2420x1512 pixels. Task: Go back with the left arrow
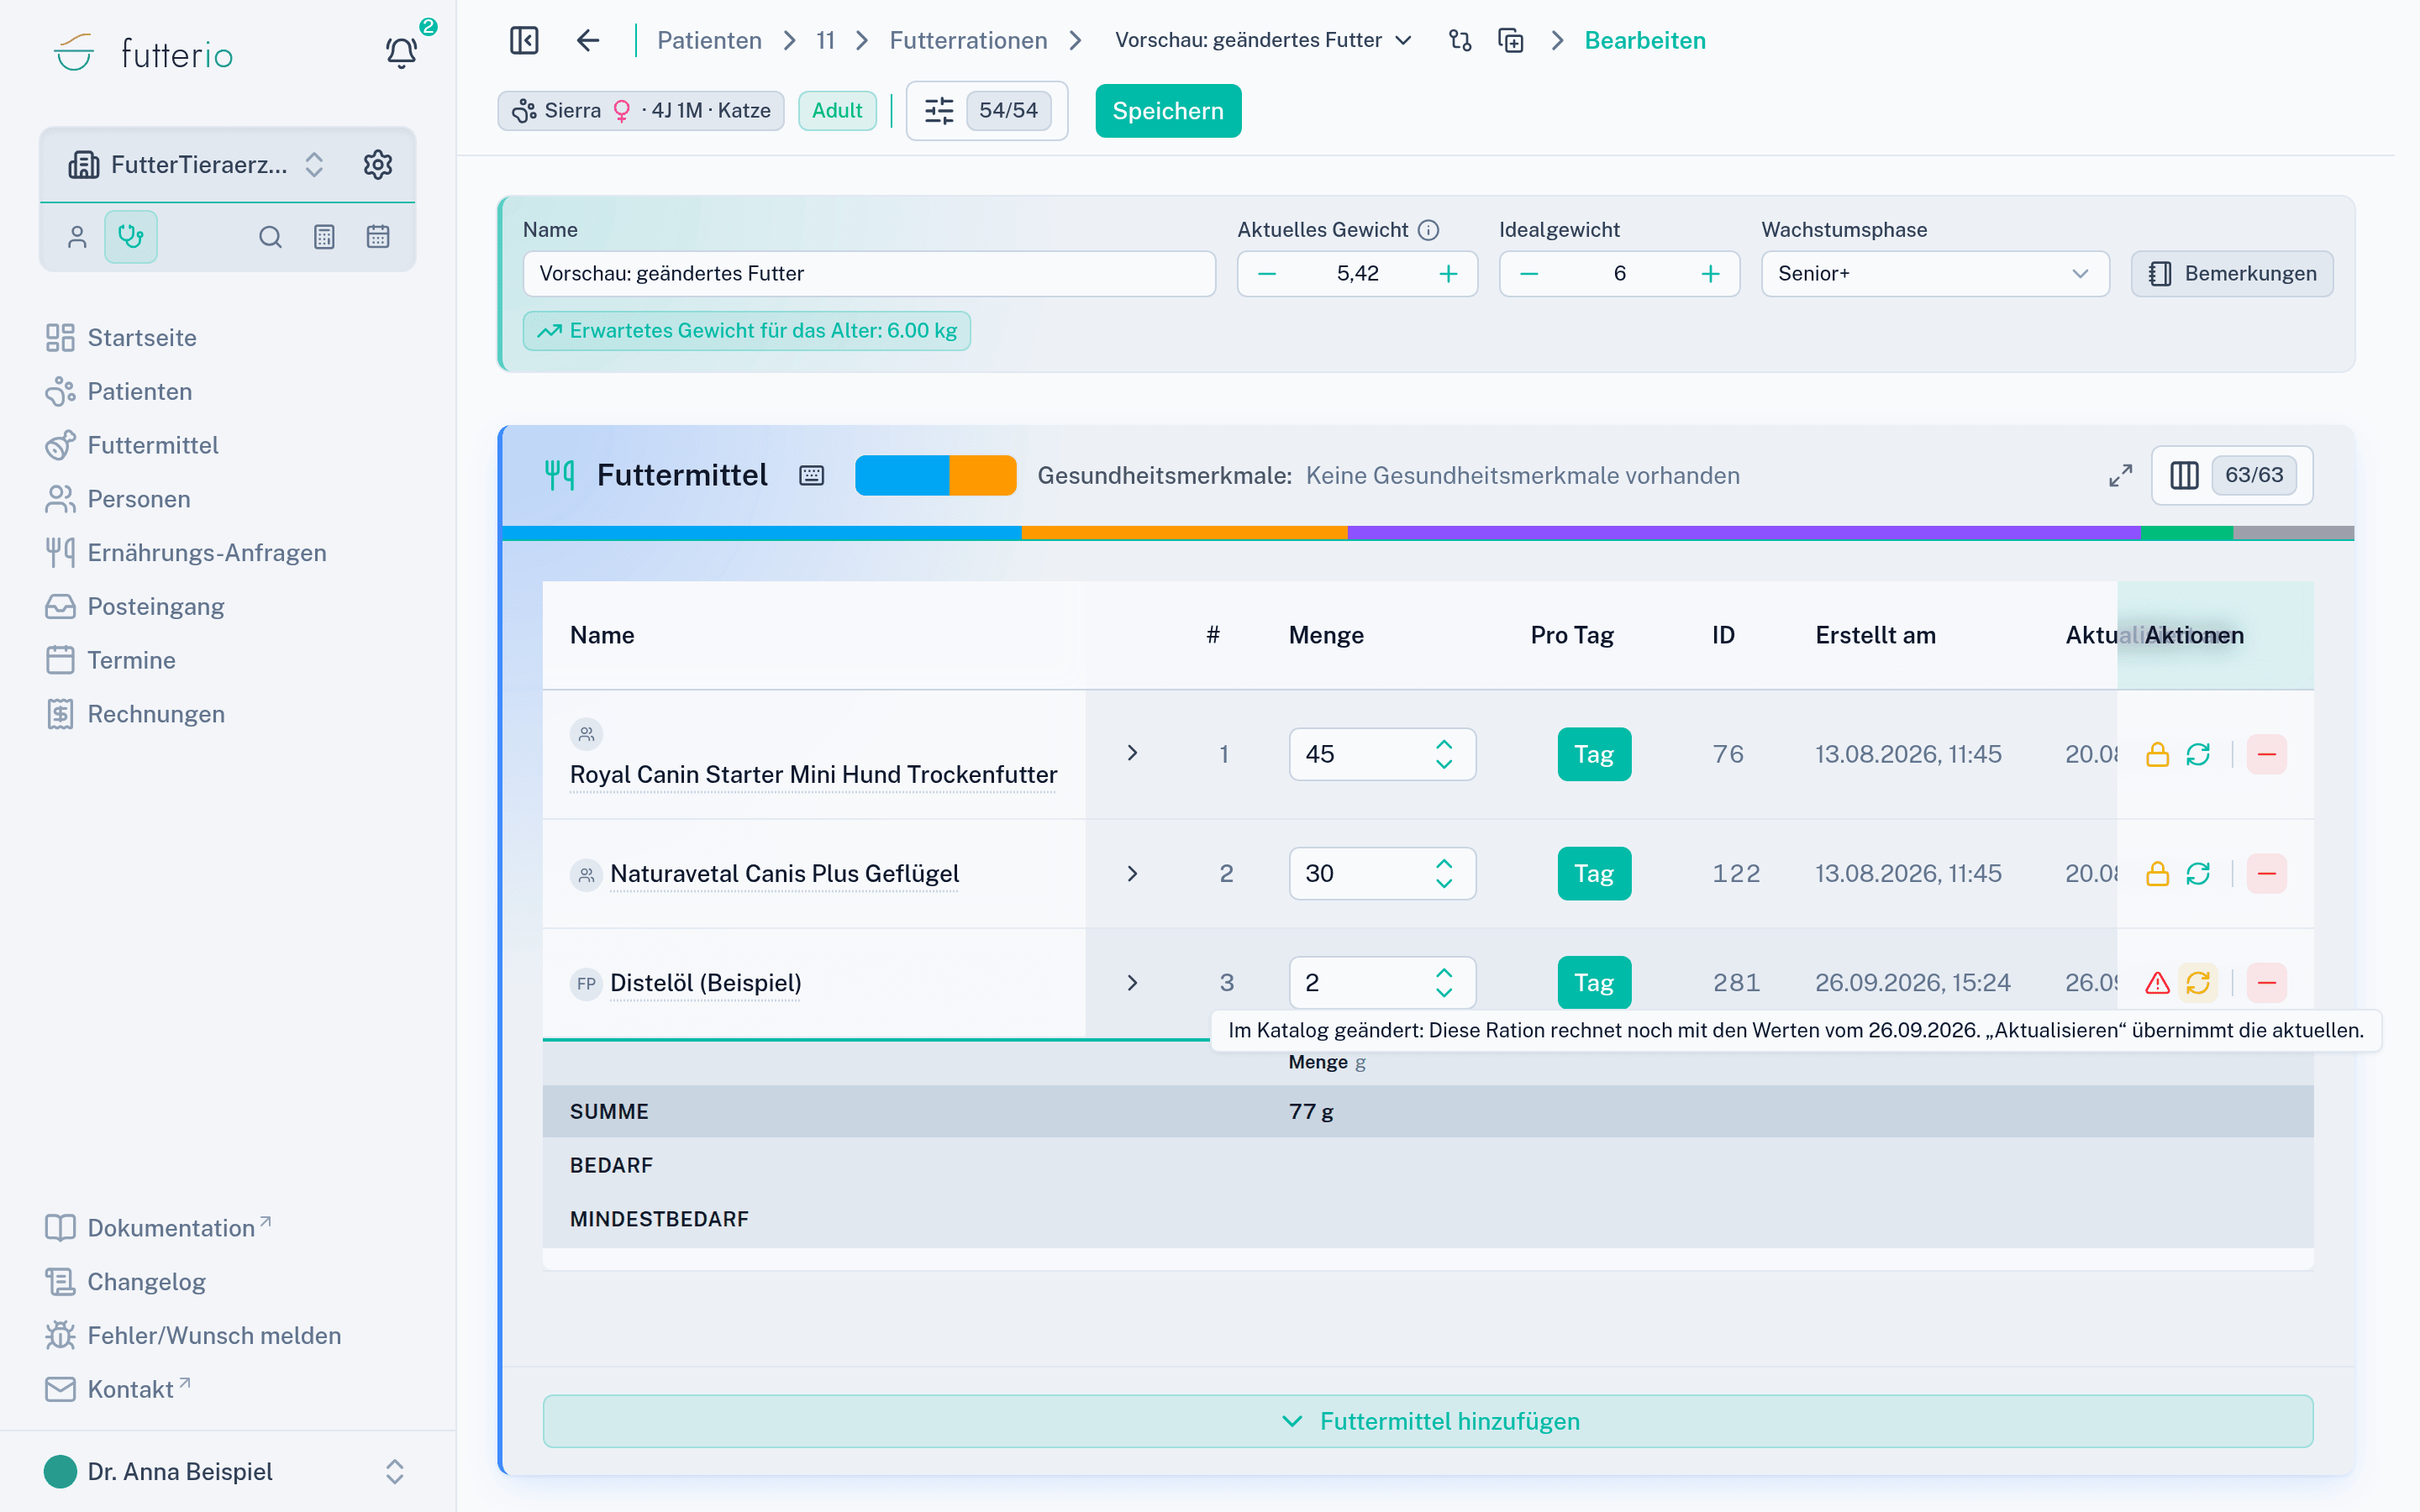(x=588, y=40)
